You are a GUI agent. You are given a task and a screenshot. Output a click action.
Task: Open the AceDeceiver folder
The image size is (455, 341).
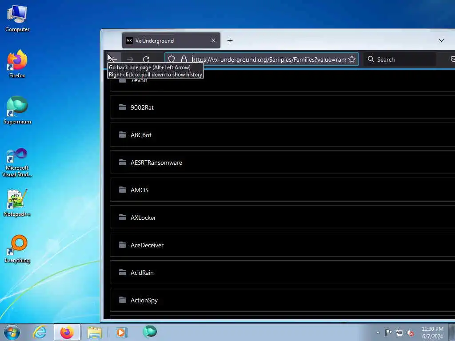(x=283, y=245)
